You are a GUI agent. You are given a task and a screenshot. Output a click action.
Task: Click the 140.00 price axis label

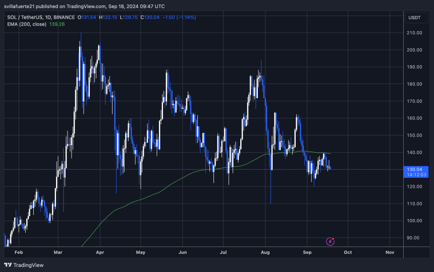tap(414, 153)
